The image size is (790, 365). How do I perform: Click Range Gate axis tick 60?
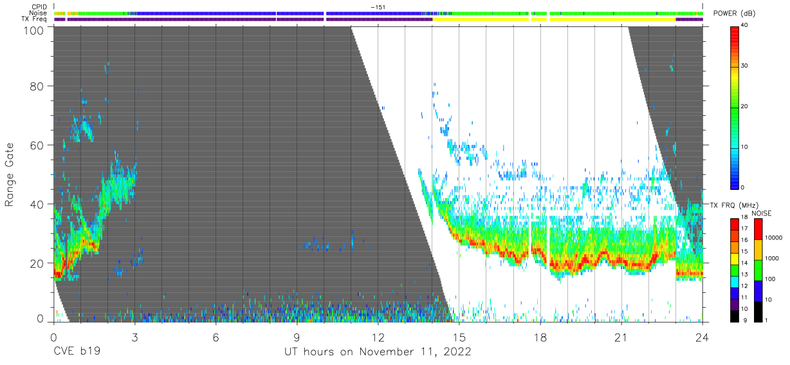click(37, 145)
